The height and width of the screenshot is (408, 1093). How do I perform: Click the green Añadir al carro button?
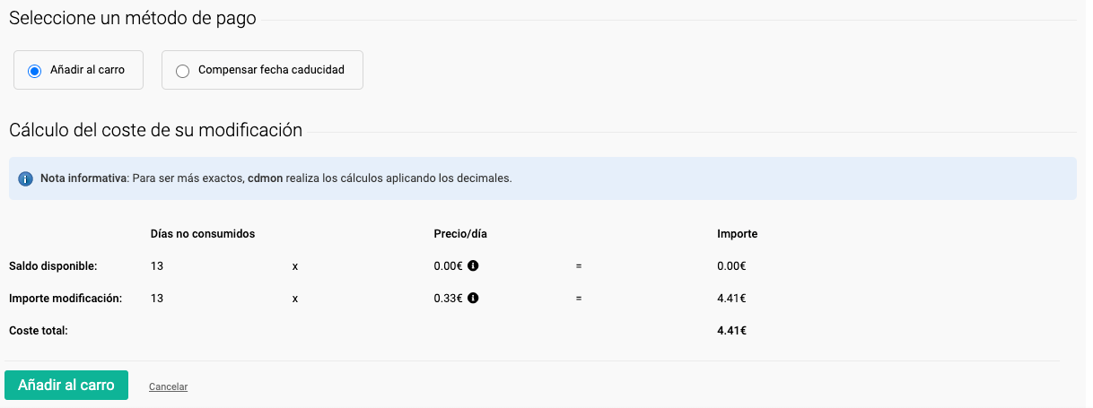click(66, 385)
